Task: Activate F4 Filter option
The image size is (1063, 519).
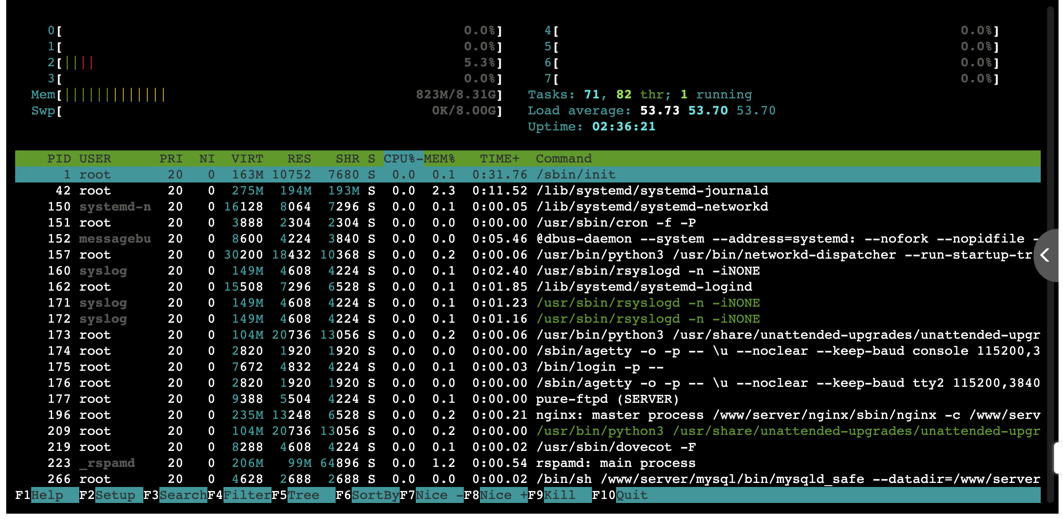Action: [x=247, y=495]
